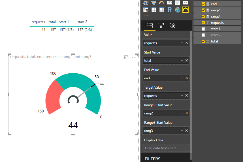Select the ArcGIS globe map visual icon
The image size is (243, 162).
(178, 10)
